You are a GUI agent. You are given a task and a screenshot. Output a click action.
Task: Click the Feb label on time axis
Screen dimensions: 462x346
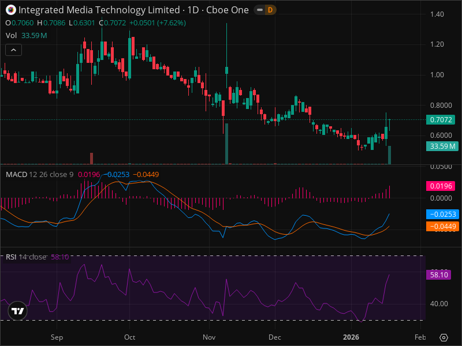pyautogui.click(x=420, y=337)
